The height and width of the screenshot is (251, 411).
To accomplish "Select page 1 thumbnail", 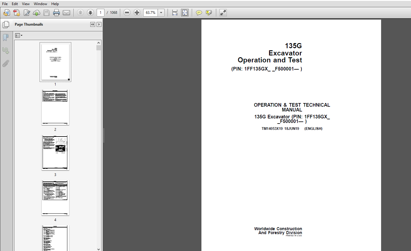I will (x=55, y=62).
